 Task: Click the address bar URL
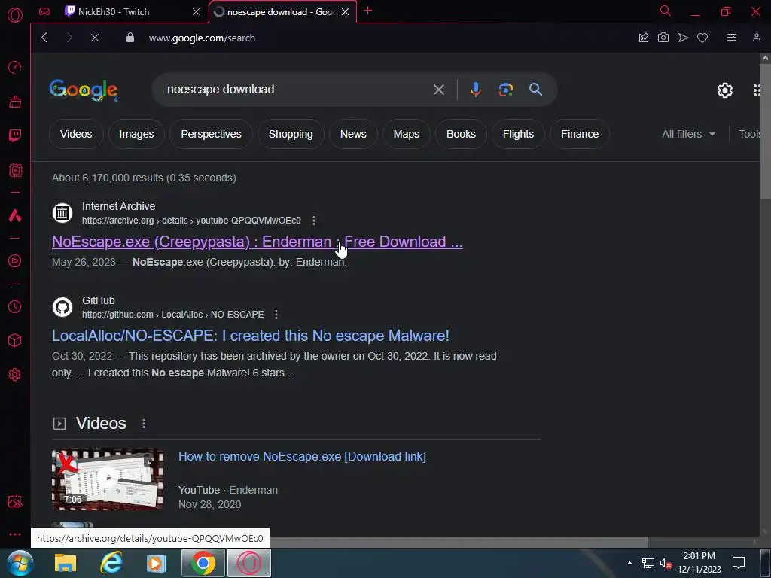pyautogui.click(x=202, y=38)
